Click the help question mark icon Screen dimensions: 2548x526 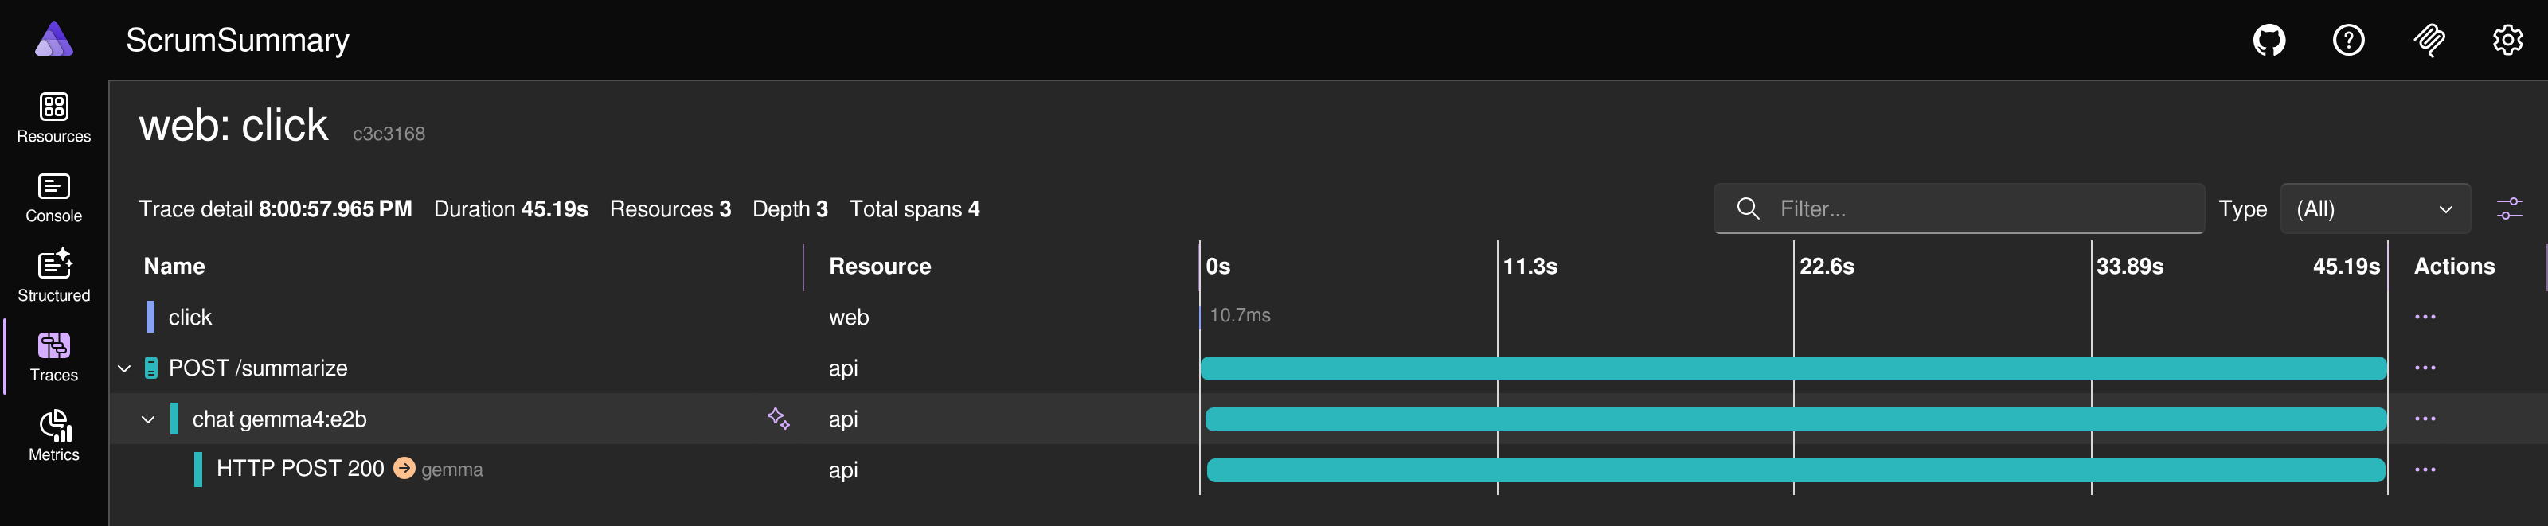2348,41
